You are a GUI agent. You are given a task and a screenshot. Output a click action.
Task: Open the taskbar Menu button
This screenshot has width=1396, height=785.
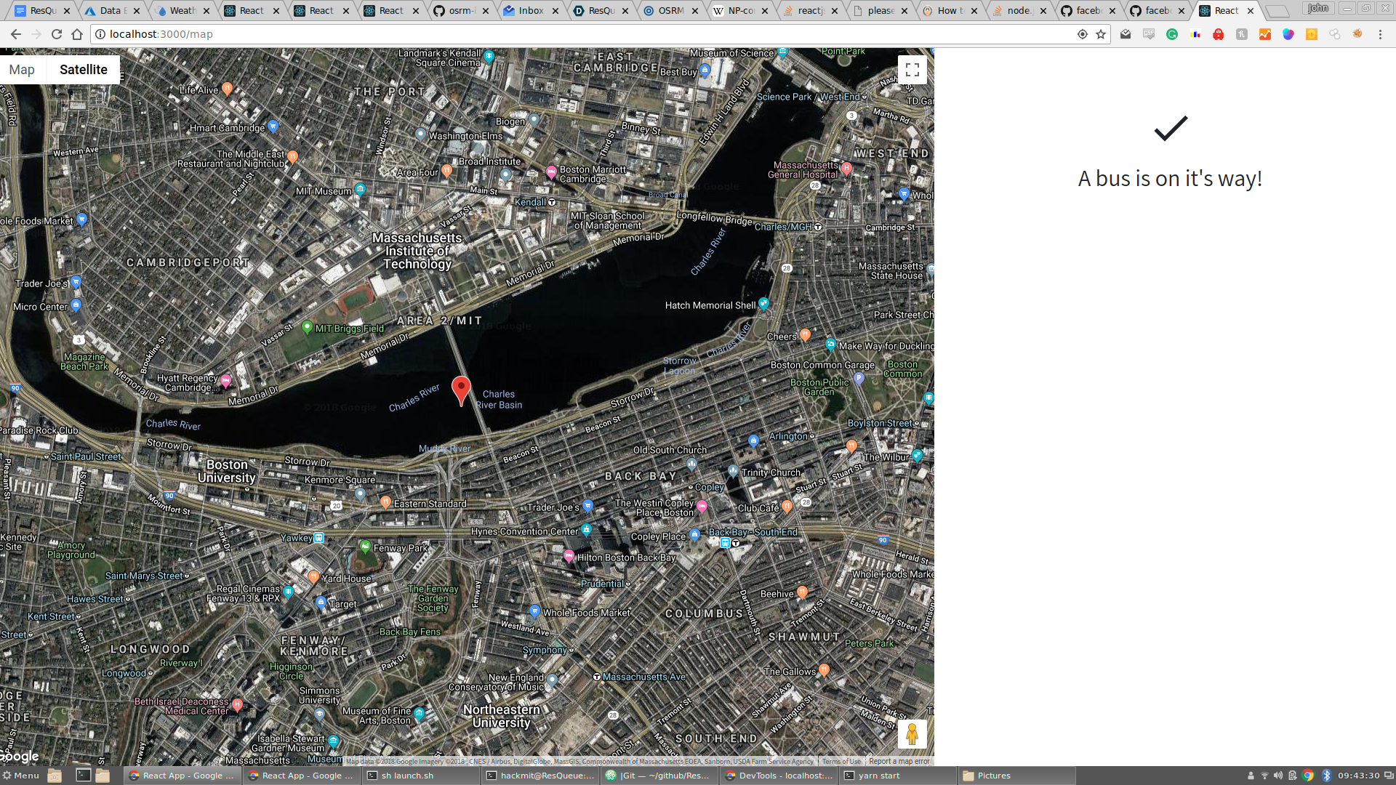point(20,776)
